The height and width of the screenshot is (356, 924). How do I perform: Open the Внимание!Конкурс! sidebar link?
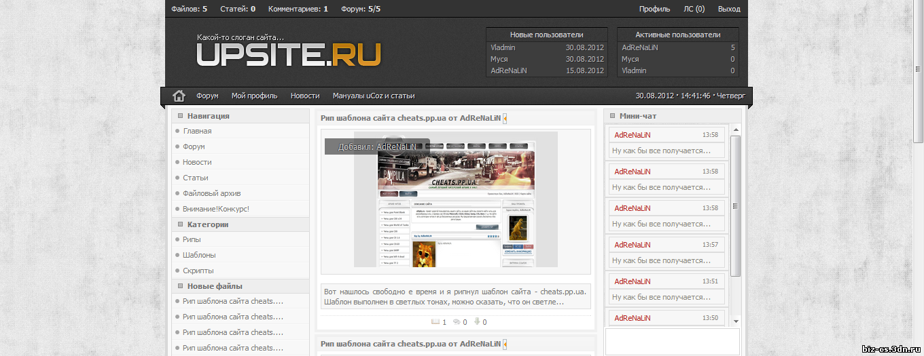[215, 209]
